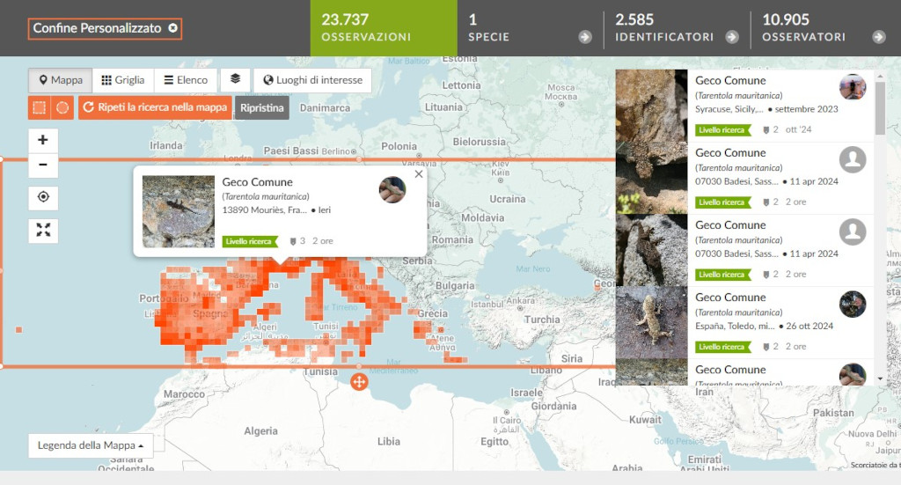
Task: Zoom out on the map
Action: pos(43,165)
